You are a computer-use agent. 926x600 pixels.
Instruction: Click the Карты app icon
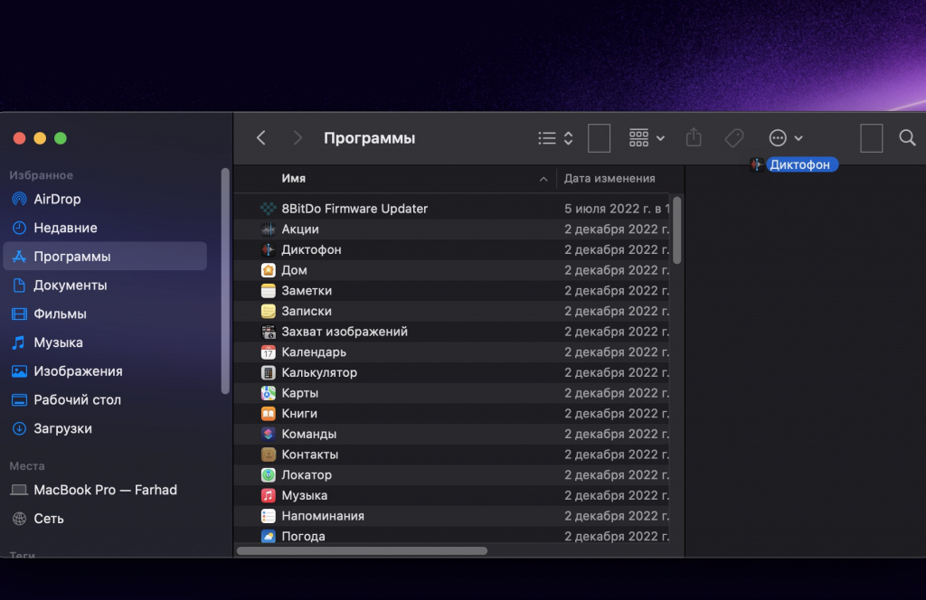pos(269,393)
